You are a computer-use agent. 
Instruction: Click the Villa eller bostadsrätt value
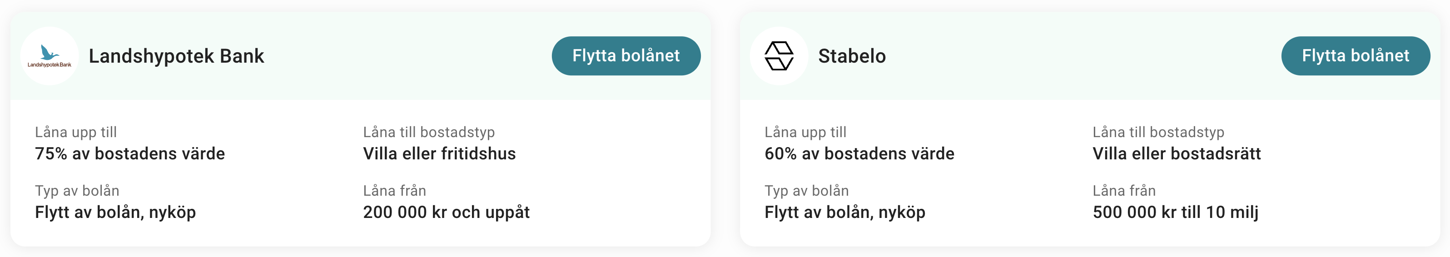pyautogui.click(x=1177, y=153)
